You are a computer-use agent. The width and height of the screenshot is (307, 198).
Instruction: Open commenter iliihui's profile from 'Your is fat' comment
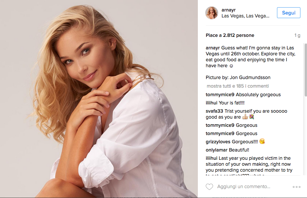tap(211, 103)
